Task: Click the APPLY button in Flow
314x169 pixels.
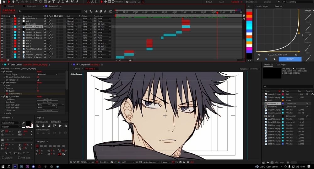Action: tap(290, 59)
